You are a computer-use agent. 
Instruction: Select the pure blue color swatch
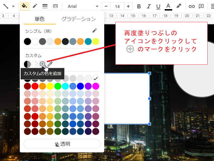(x=80, y=86)
